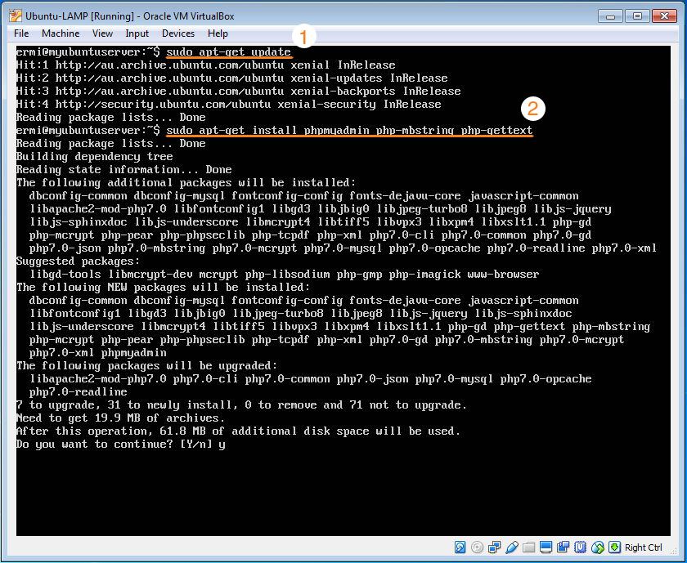
Task: Click the optical disc drive indicator
Action: click(x=477, y=547)
